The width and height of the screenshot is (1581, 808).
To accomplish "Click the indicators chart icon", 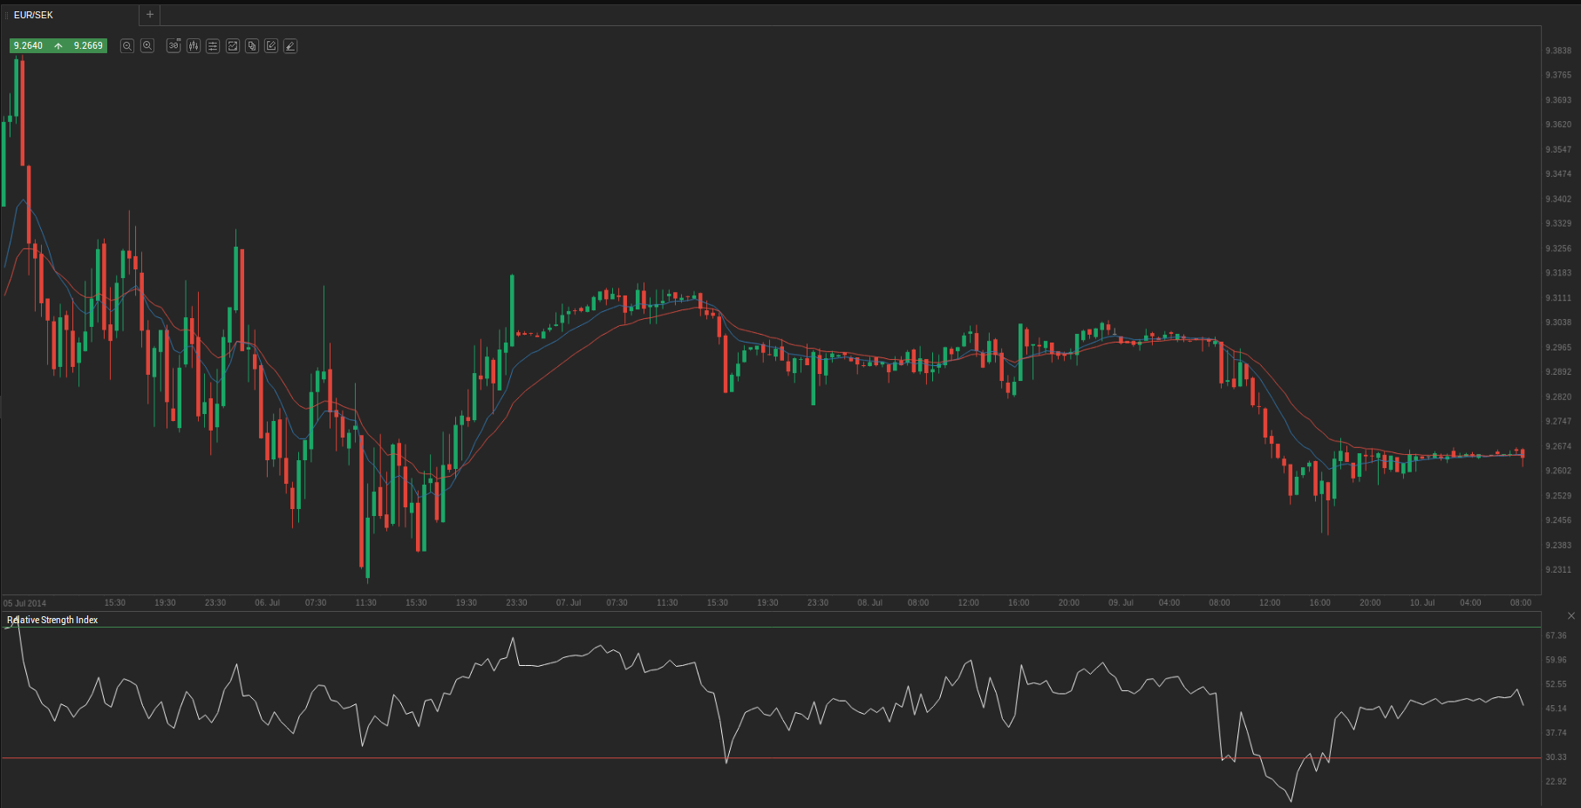I will click(233, 46).
